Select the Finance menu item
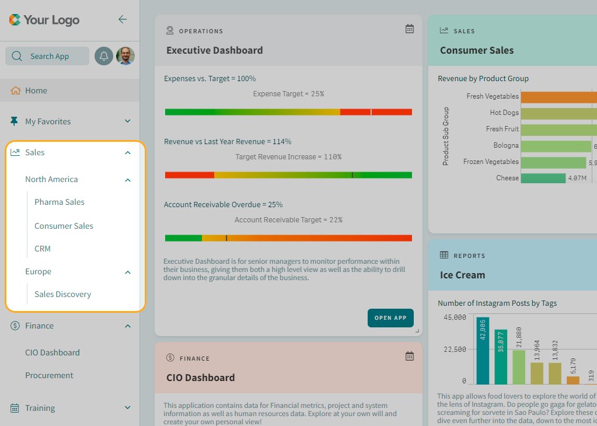This screenshot has width=597, height=426. point(39,326)
